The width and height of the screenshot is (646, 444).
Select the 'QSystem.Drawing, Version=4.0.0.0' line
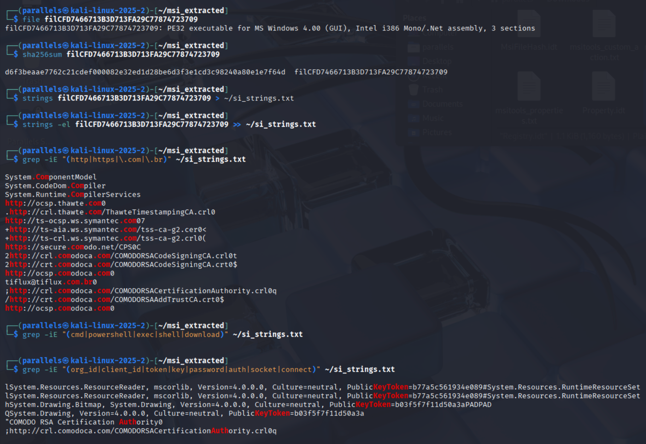[185, 413]
